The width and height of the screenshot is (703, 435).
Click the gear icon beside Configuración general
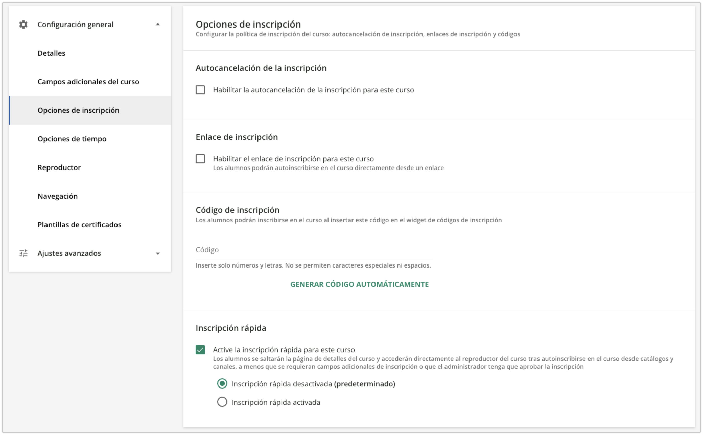pyautogui.click(x=23, y=25)
